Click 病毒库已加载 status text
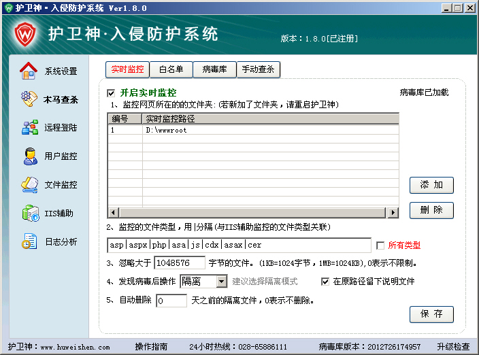This screenshot has height=355, width=479. click(424, 92)
